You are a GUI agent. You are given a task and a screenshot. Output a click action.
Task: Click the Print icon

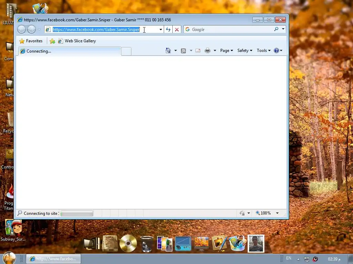click(x=207, y=51)
